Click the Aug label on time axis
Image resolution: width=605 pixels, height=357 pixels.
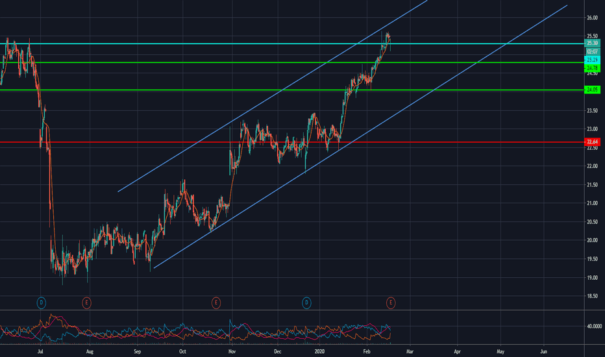coord(90,352)
